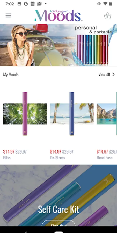Tap the Gmail notification icon in status bar
117x233 pixels.
39,4
